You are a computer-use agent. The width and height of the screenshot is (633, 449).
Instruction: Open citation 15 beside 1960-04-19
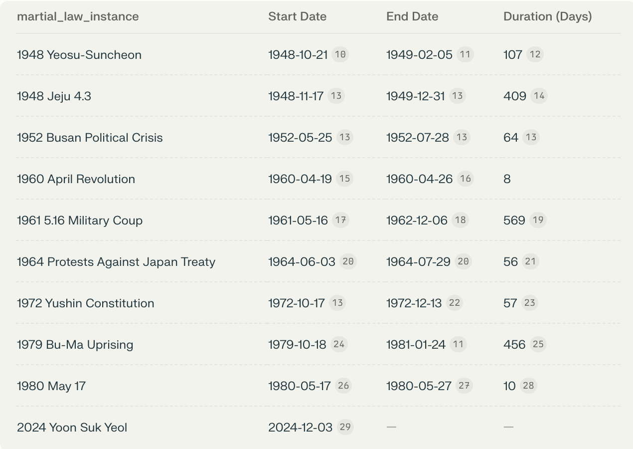[x=344, y=179]
